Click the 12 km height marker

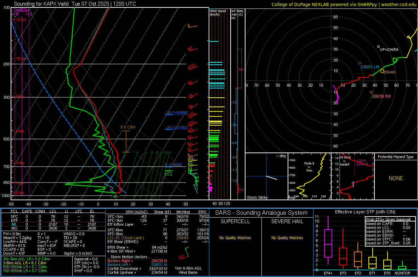click(21, 58)
